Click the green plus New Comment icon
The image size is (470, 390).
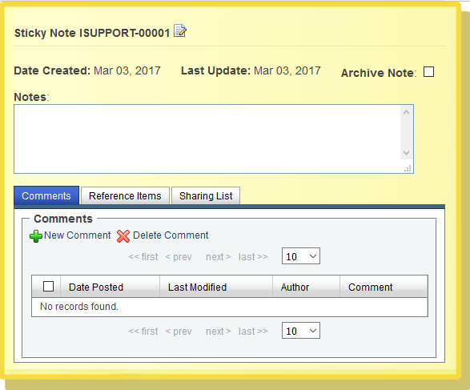(x=36, y=236)
